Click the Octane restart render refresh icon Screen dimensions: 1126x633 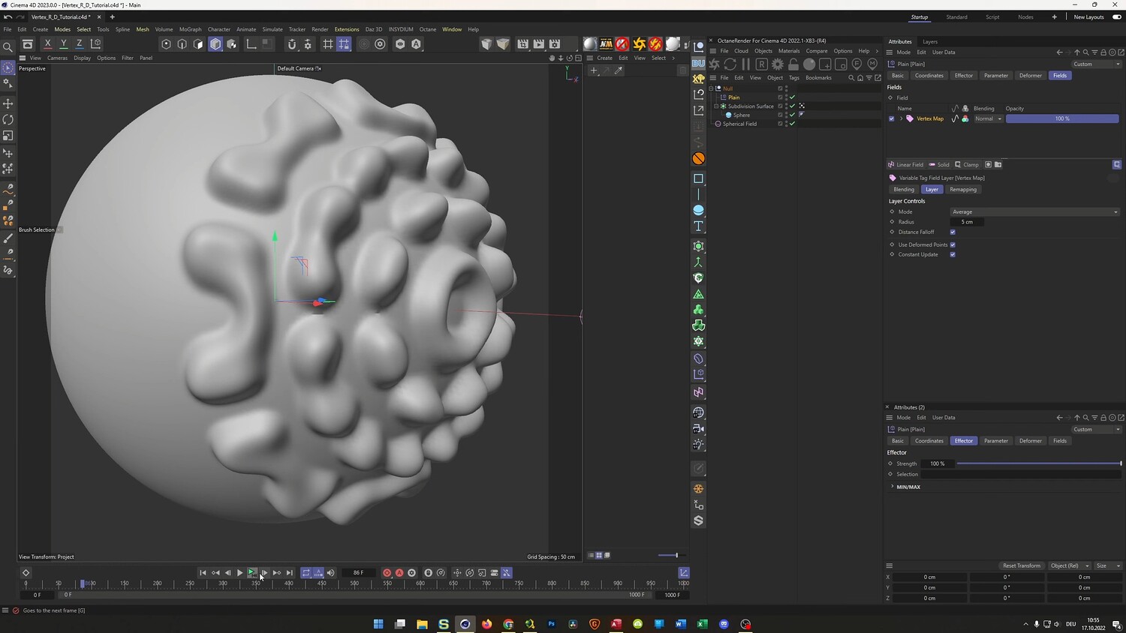tap(730, 64)
